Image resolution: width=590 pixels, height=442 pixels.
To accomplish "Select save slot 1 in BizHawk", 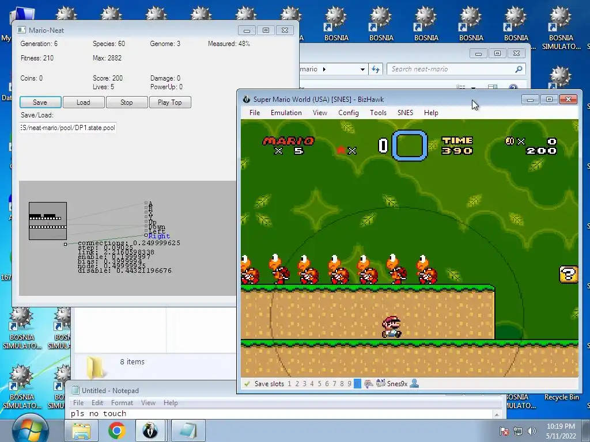I will coord(289,384).
